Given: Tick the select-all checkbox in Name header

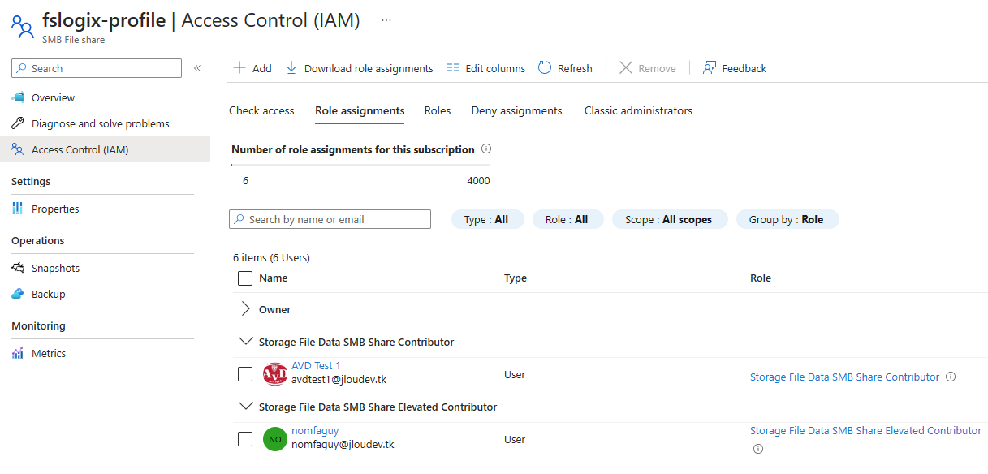Looking at the screenshot, I should [245, 278].
